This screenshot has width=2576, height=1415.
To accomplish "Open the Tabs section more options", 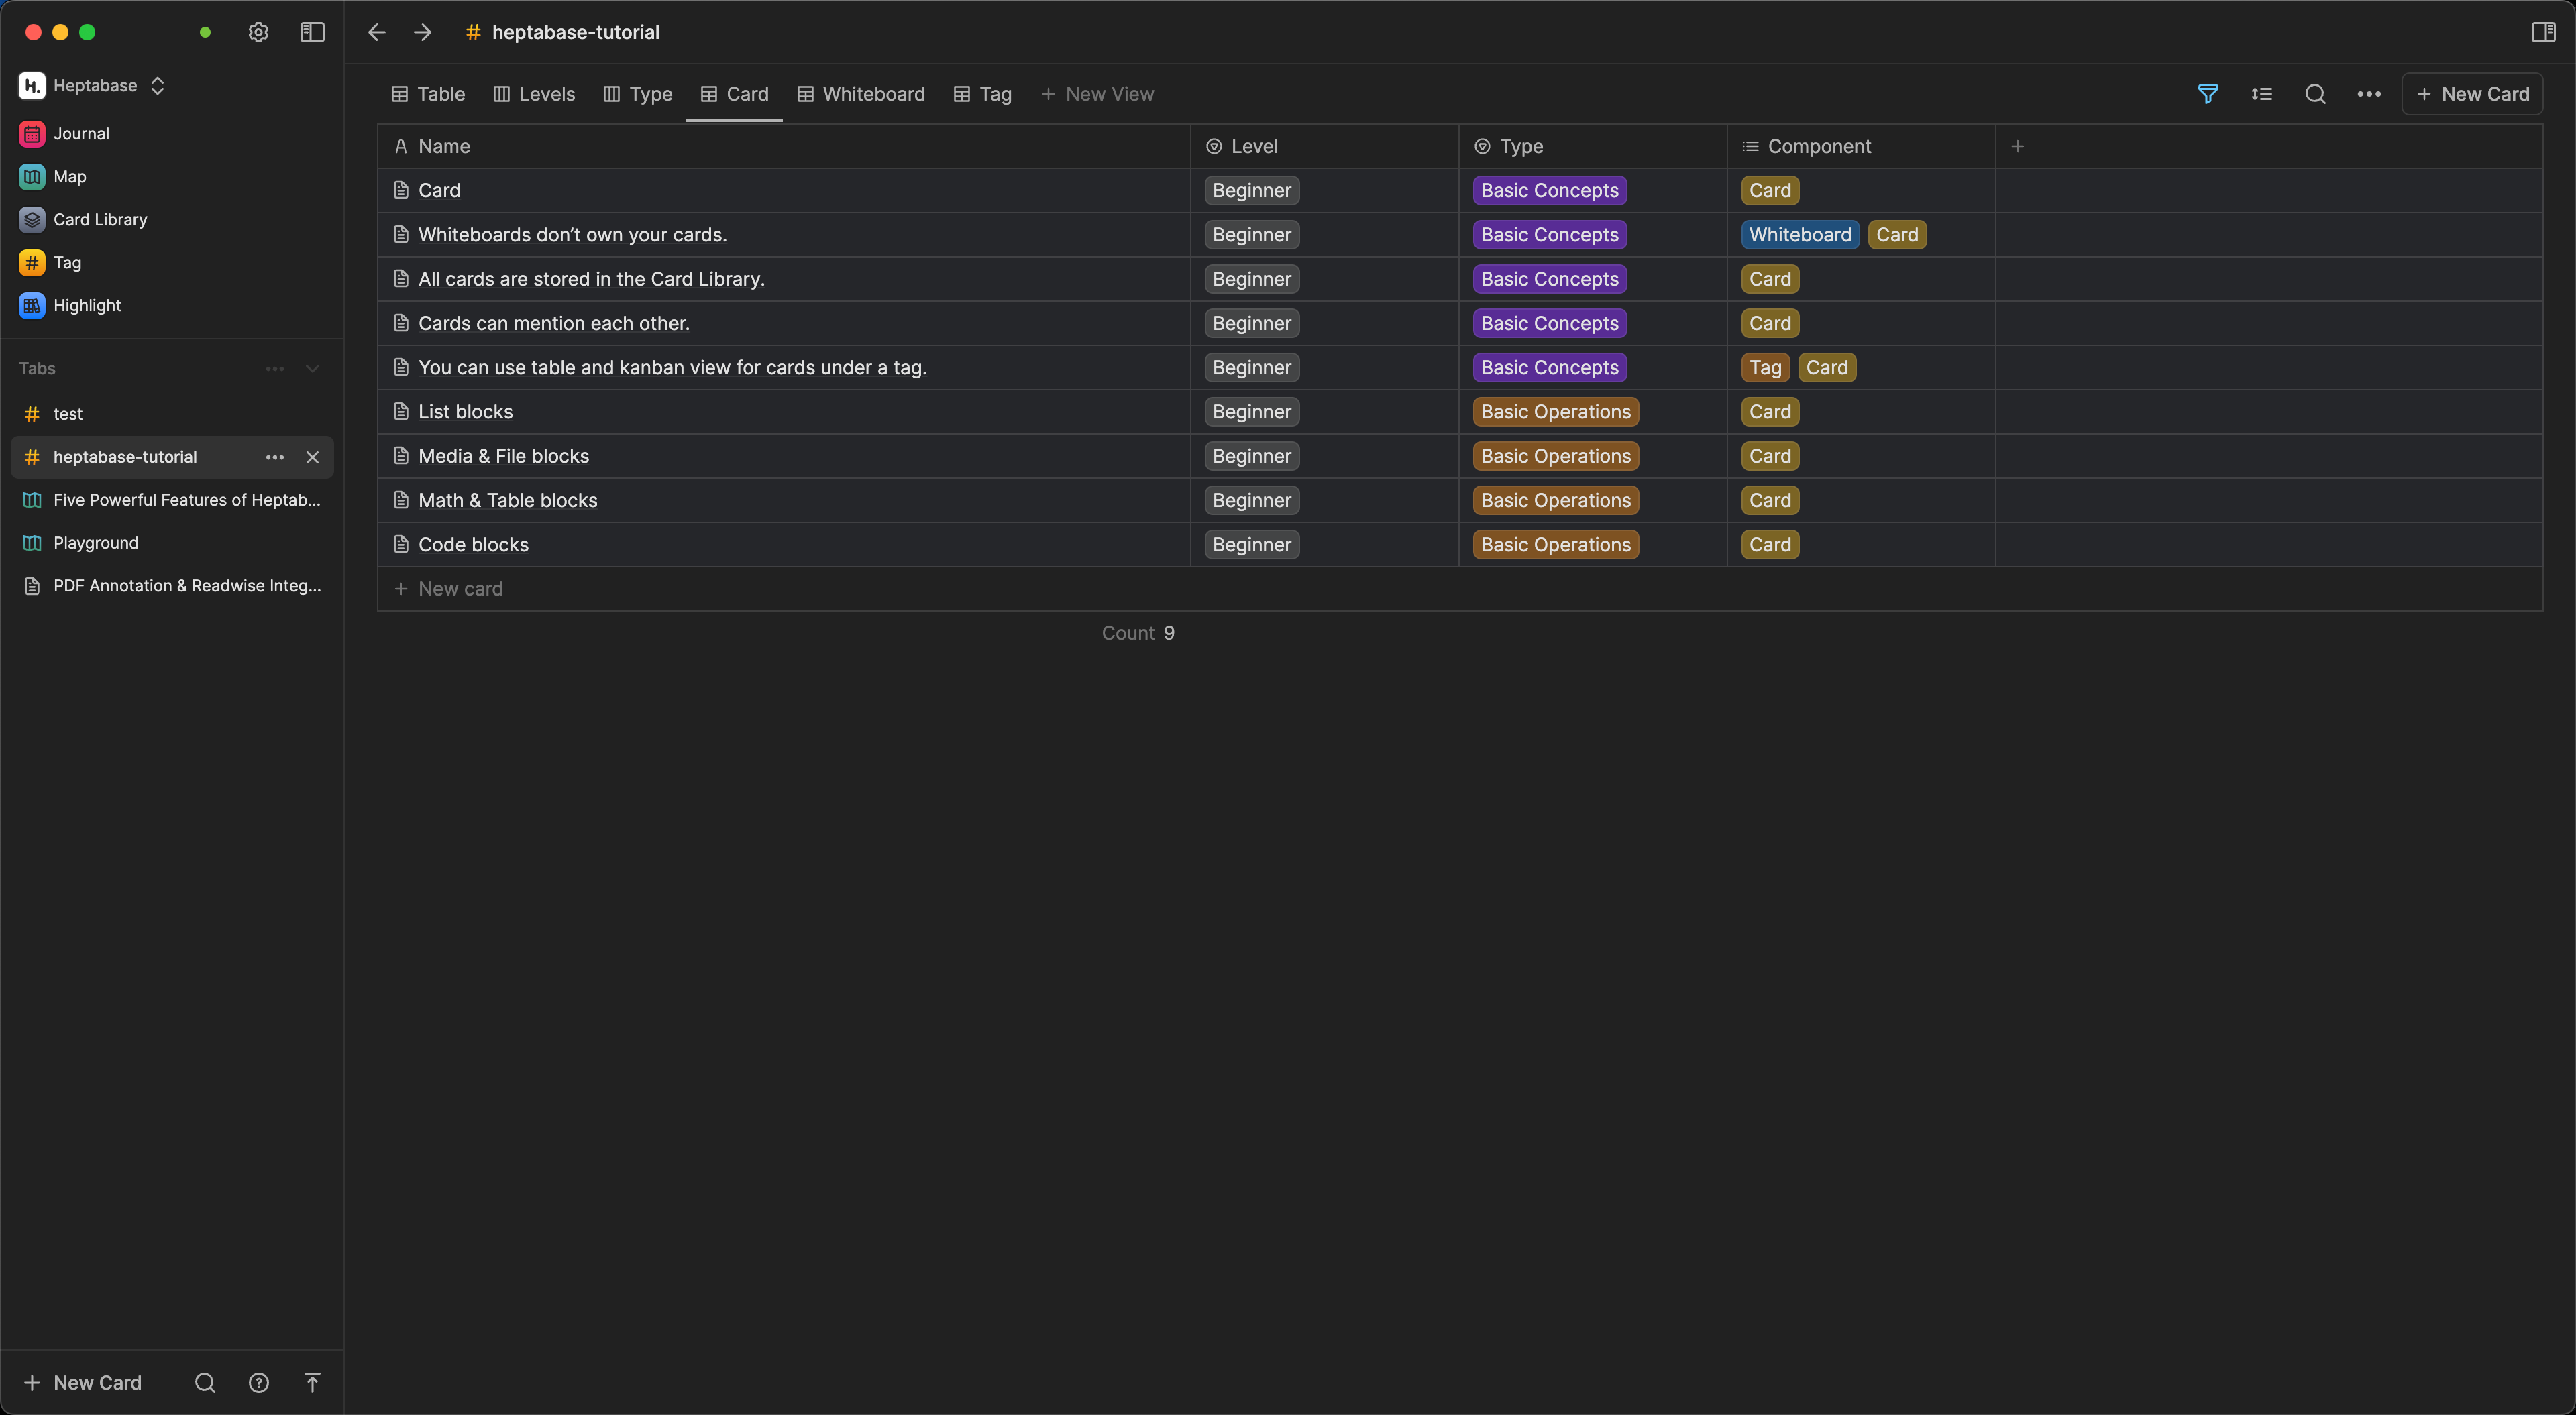I will [275, 369].
